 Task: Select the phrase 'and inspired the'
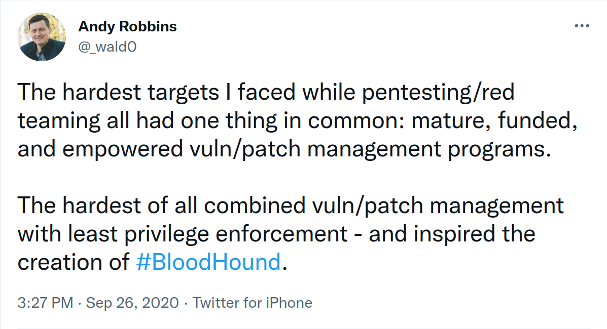(452, 234)
